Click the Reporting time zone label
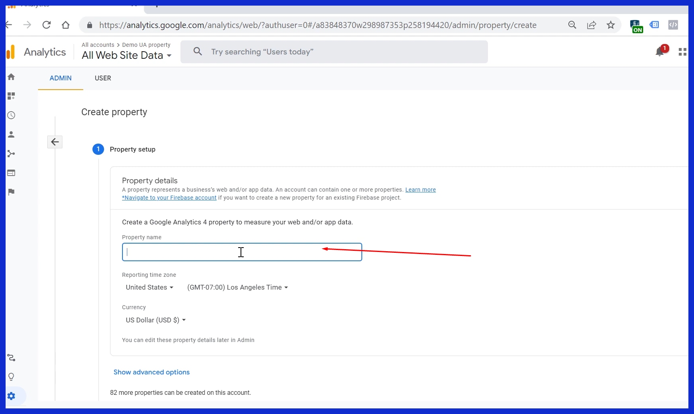Screen dimensions: 694x414 [x=149, y=275]
